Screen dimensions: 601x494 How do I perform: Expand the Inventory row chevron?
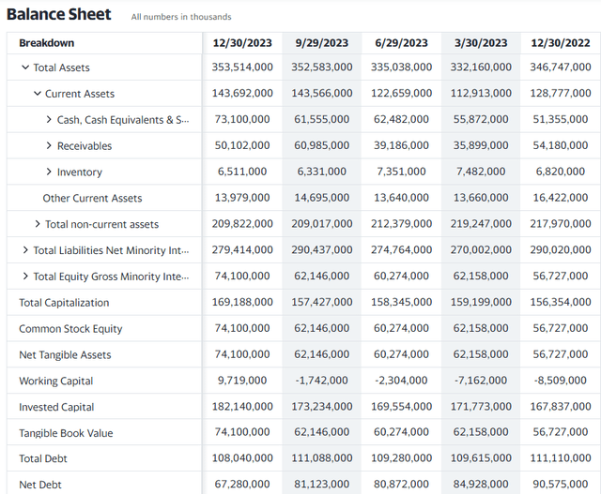pos(49,172)
